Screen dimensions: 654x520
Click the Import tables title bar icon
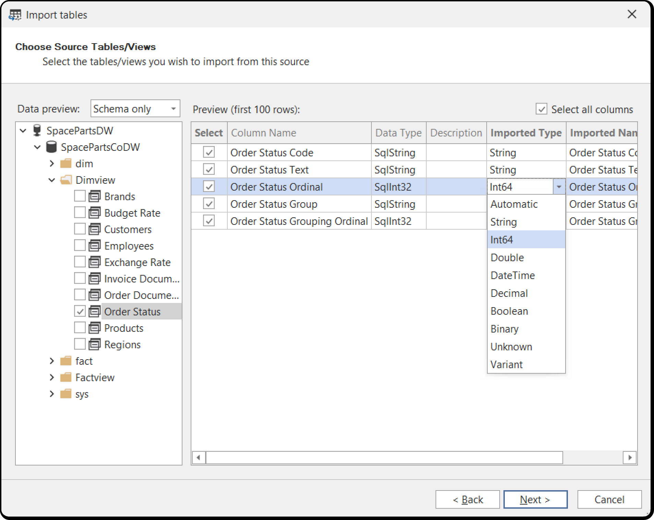pos(15,15)
